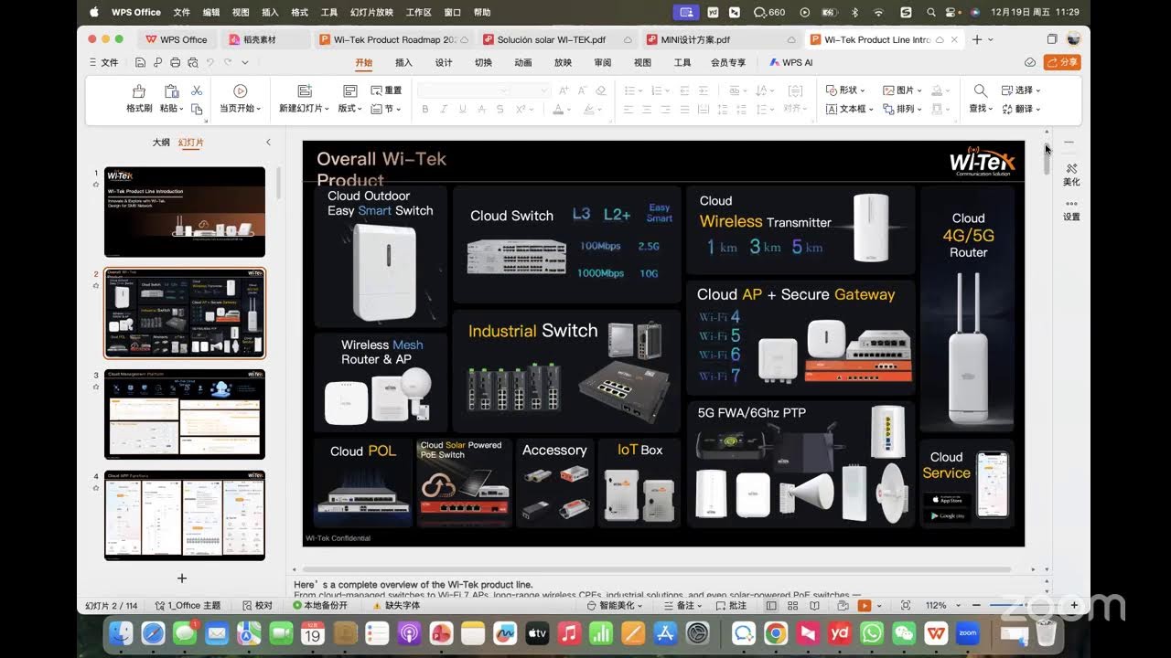Viewport: 1171px width, 658px height.
Task: Click the Find (查找) magnifier icon
Action: click(980, 91)
